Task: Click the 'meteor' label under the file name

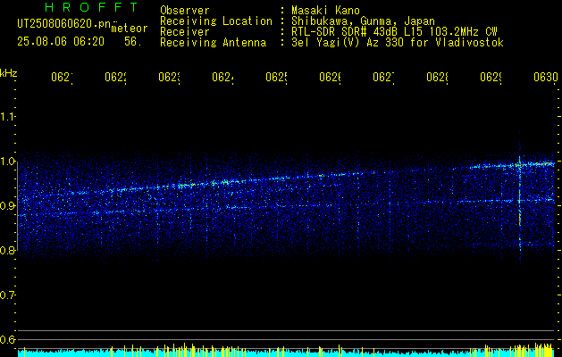Action: 130,29
